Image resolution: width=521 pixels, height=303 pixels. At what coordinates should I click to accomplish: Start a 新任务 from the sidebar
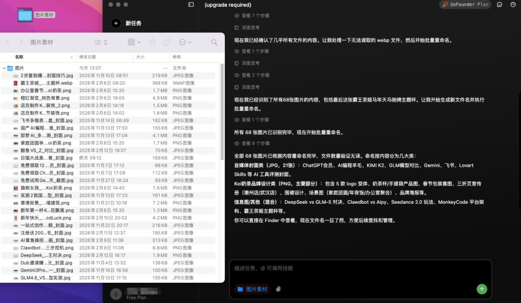click(x=128, y=23)
